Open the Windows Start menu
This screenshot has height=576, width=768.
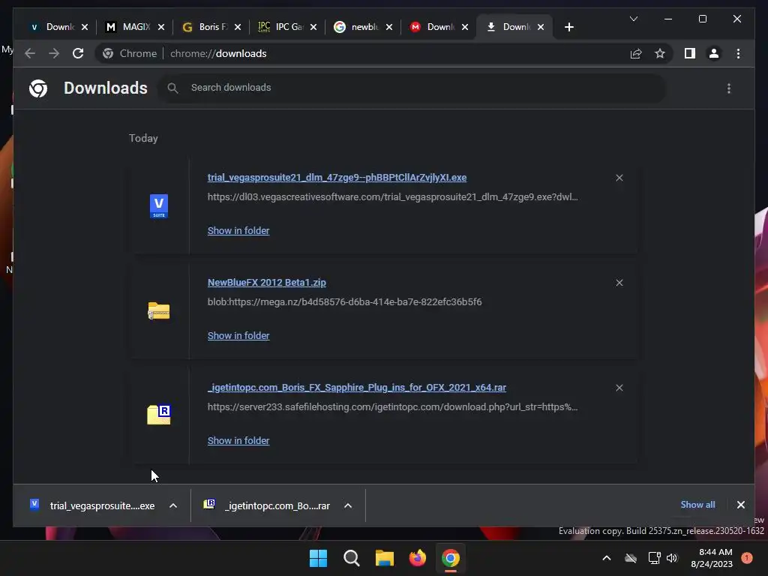click(x=318, y=558)
